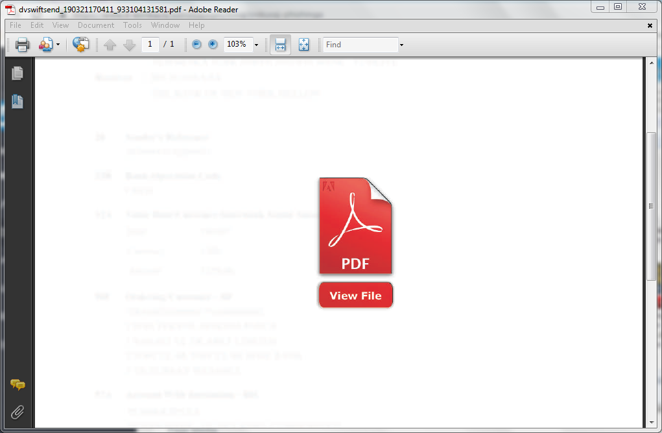Expand the collaborate icon dropdown arrow

58,45
